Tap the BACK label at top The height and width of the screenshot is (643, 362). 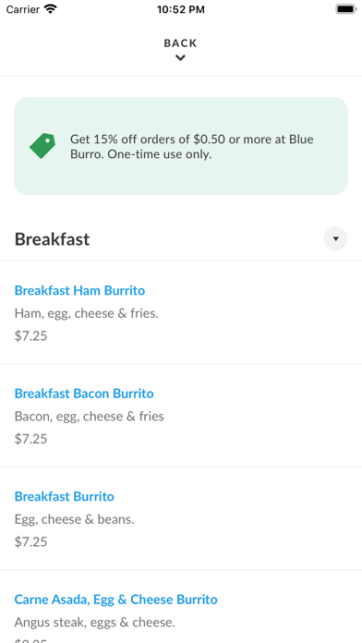pyautogui.click(x=180, y=43)
